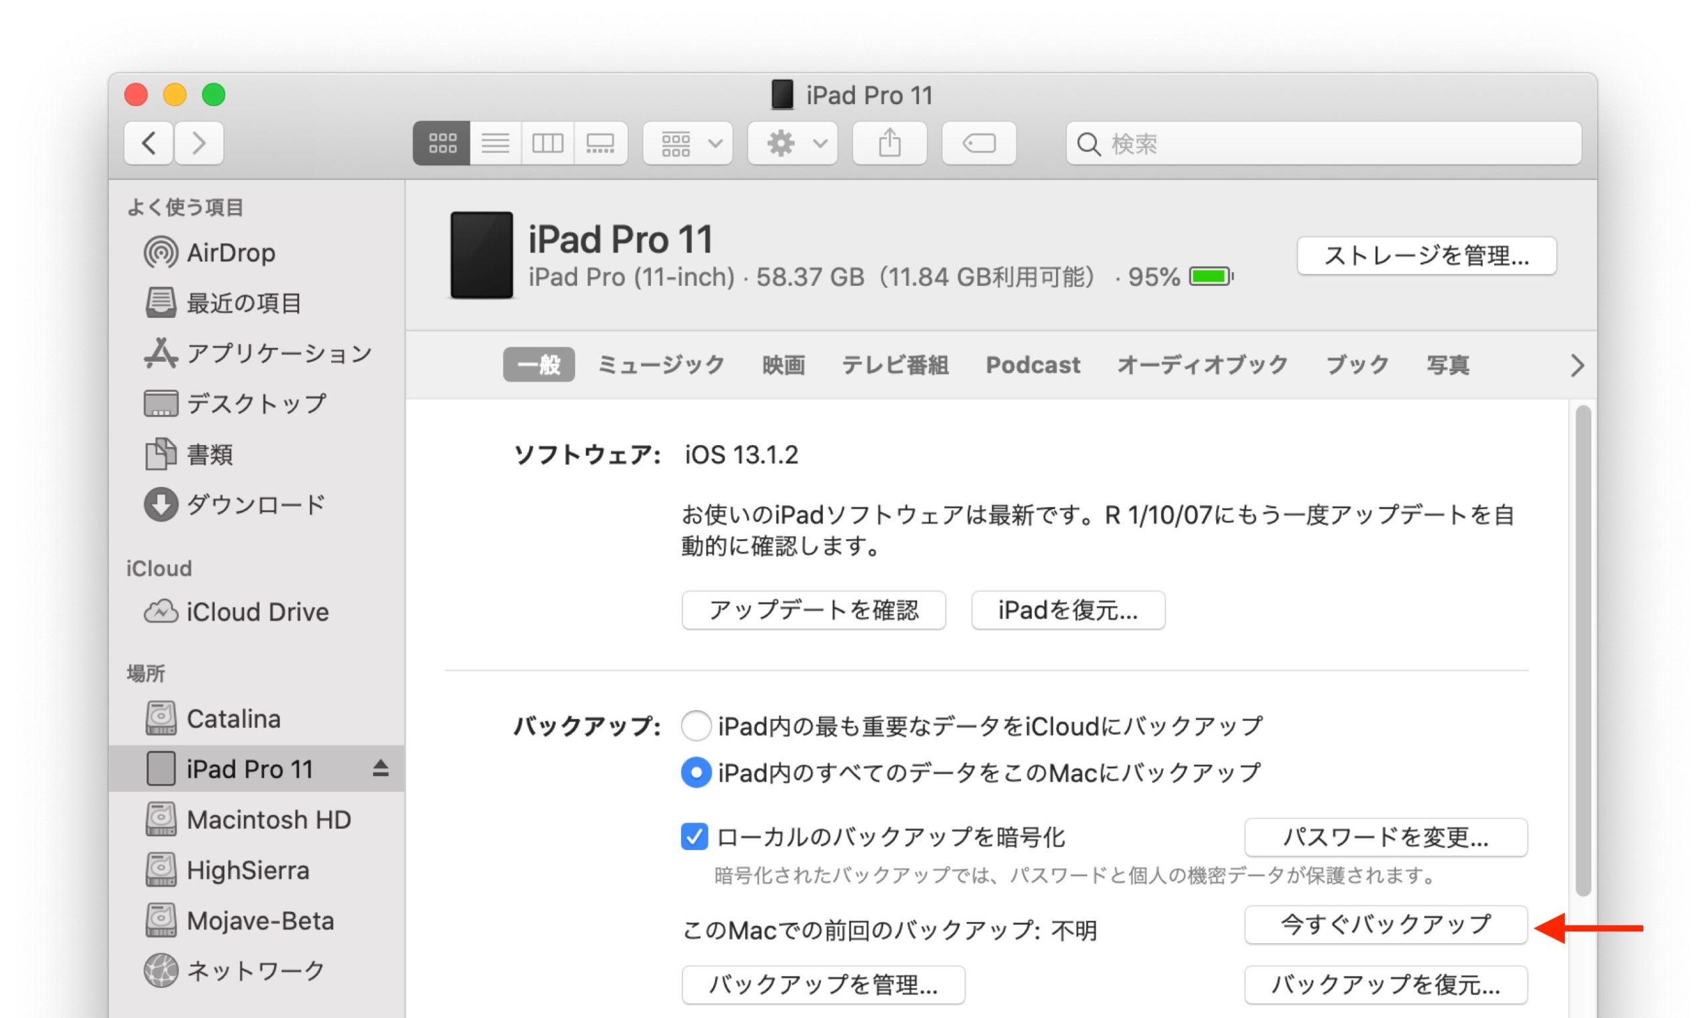Image resolution: width=1706 pixels, height=1018 pixels.
Task: Select the Macintosh HD volume
Action: click(x=257, y=819)
